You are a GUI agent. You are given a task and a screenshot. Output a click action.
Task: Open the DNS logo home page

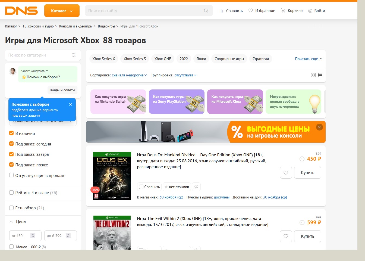coord(21,11)
